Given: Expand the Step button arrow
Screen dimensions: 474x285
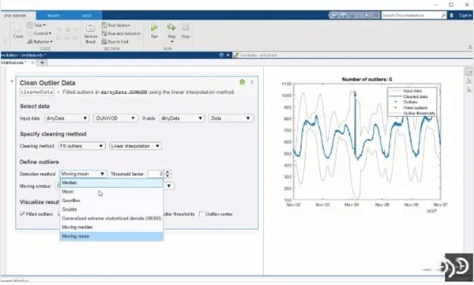Looking at the screenshot, I should point(171,41).
